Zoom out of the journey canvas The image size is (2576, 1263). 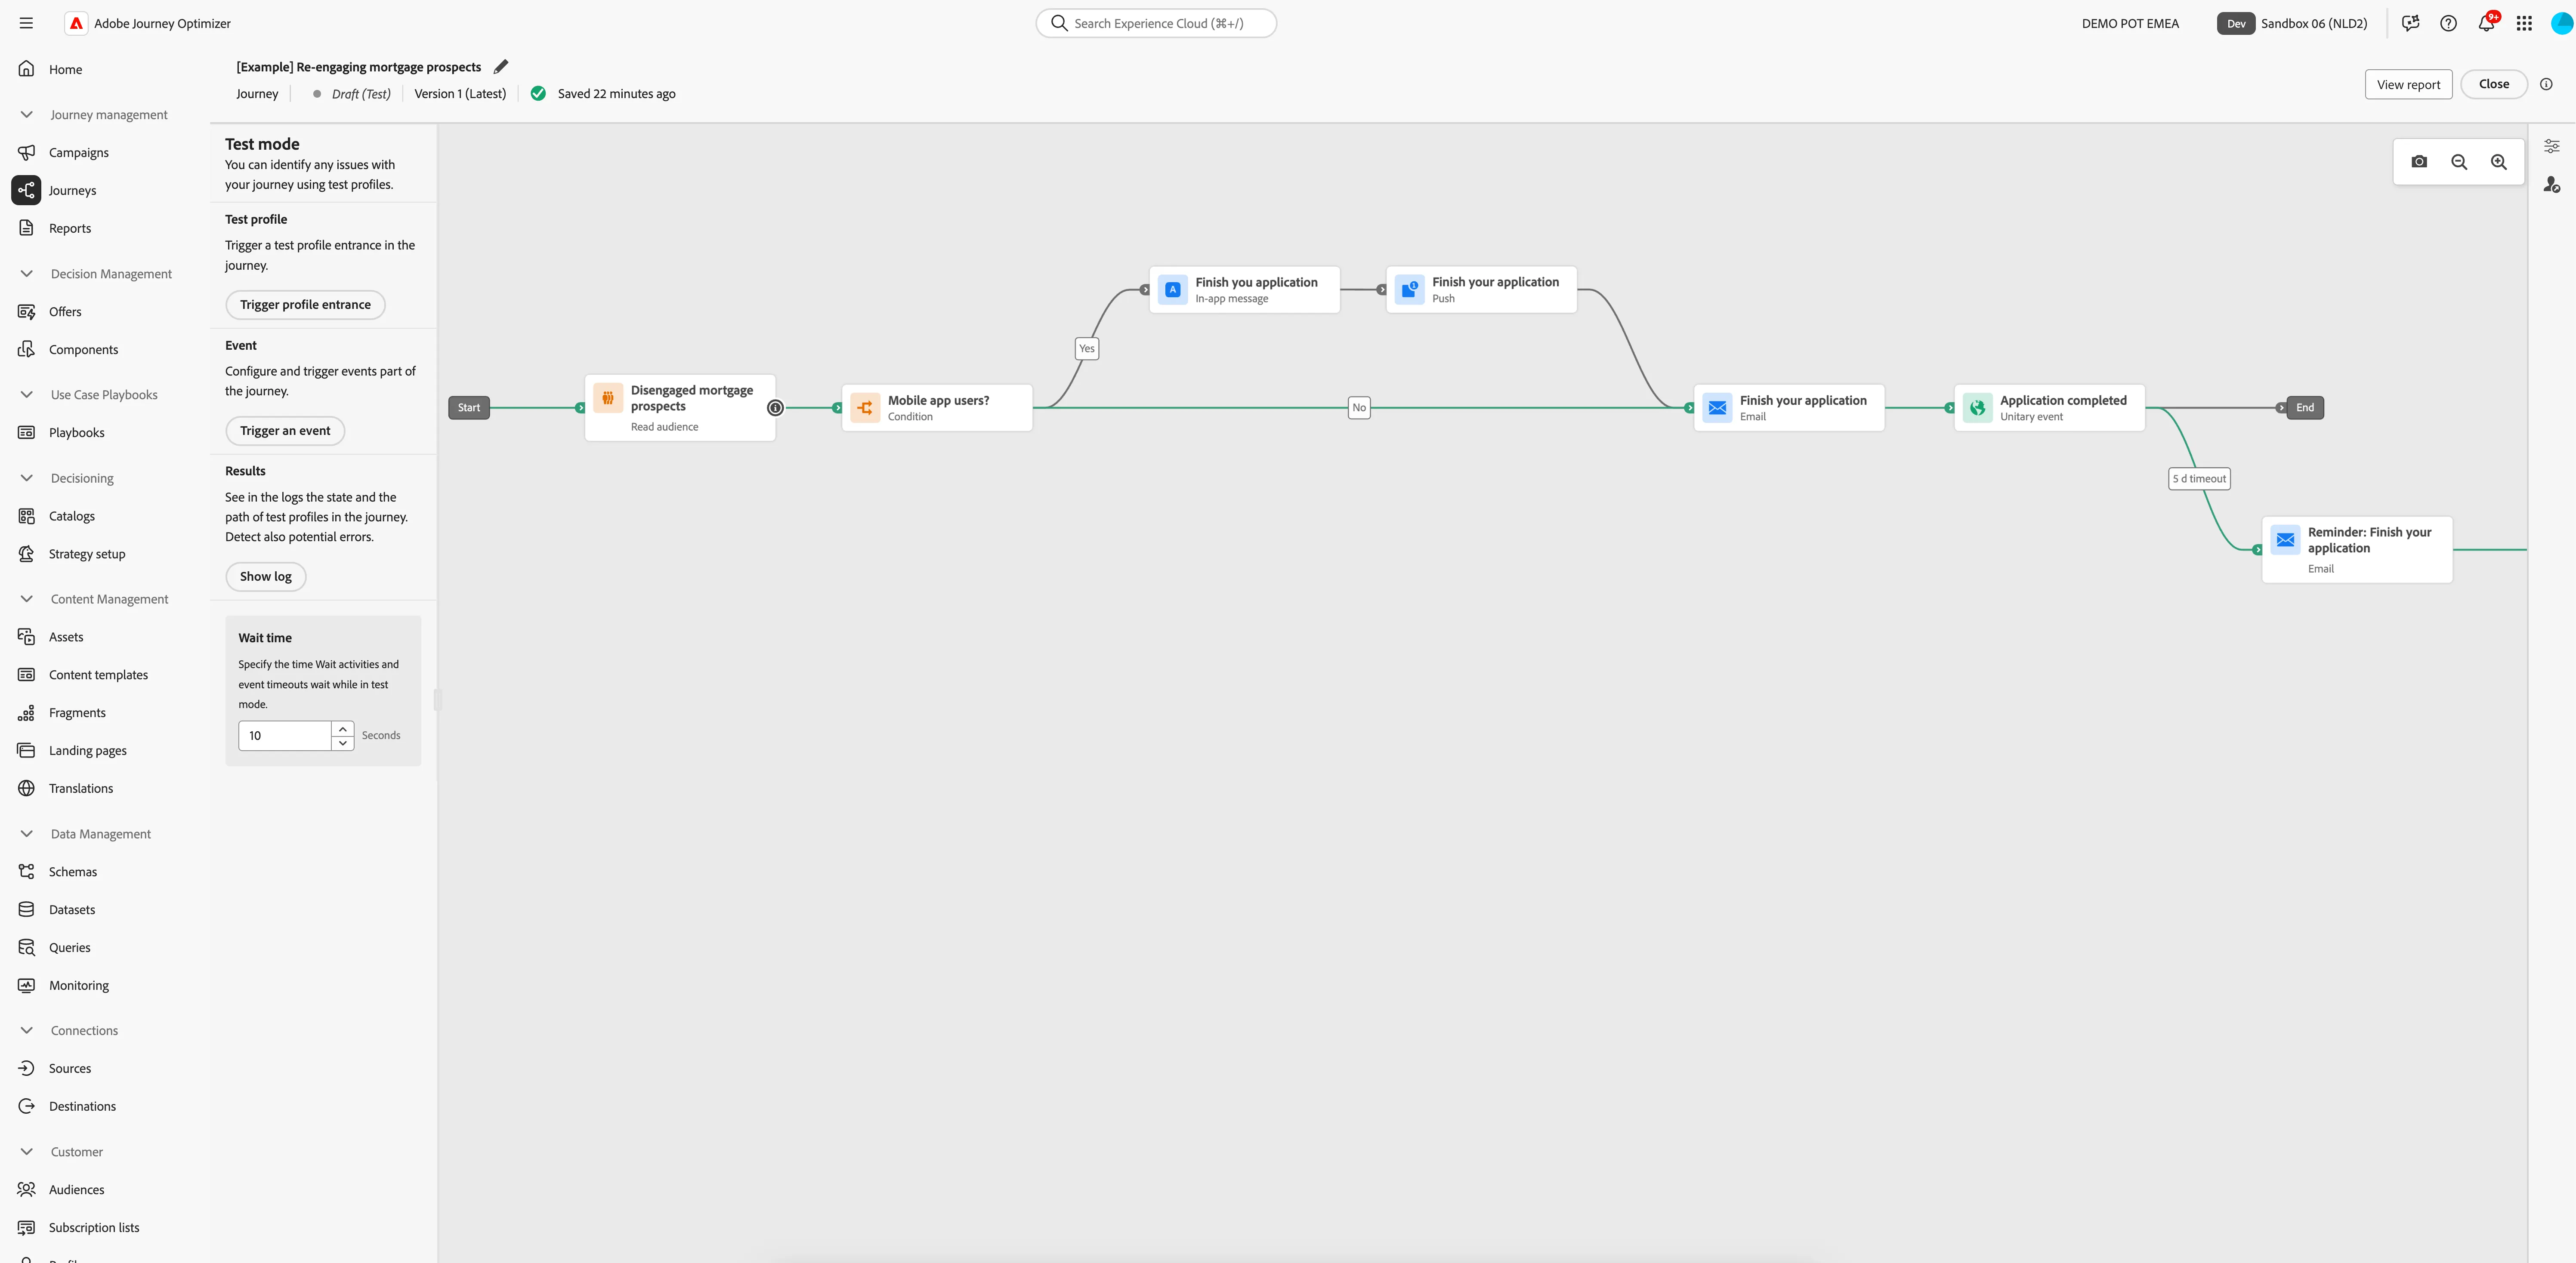pos(2459,162)
